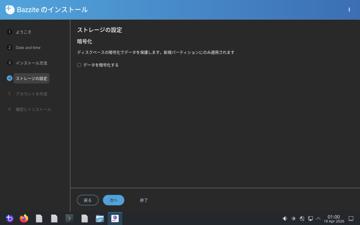Select the インストール方法 step in sidebar
This screenshot has width=360, height=225.
click(x=31, y=63)
